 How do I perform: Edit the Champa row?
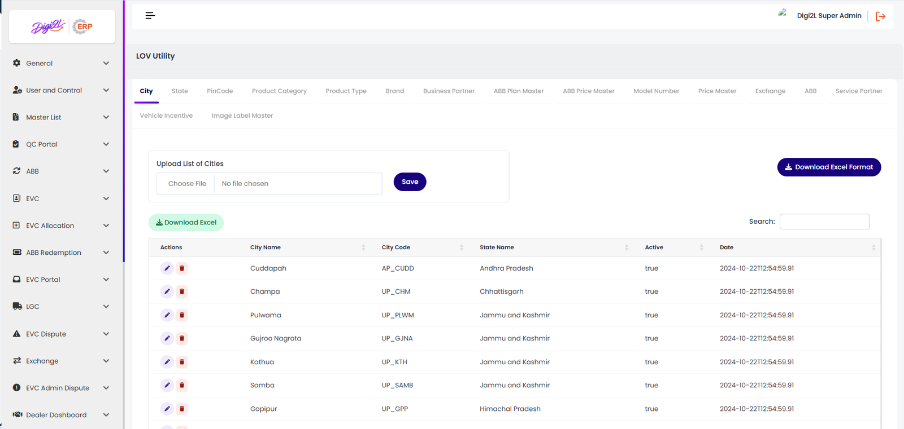(x=167, y=291)
